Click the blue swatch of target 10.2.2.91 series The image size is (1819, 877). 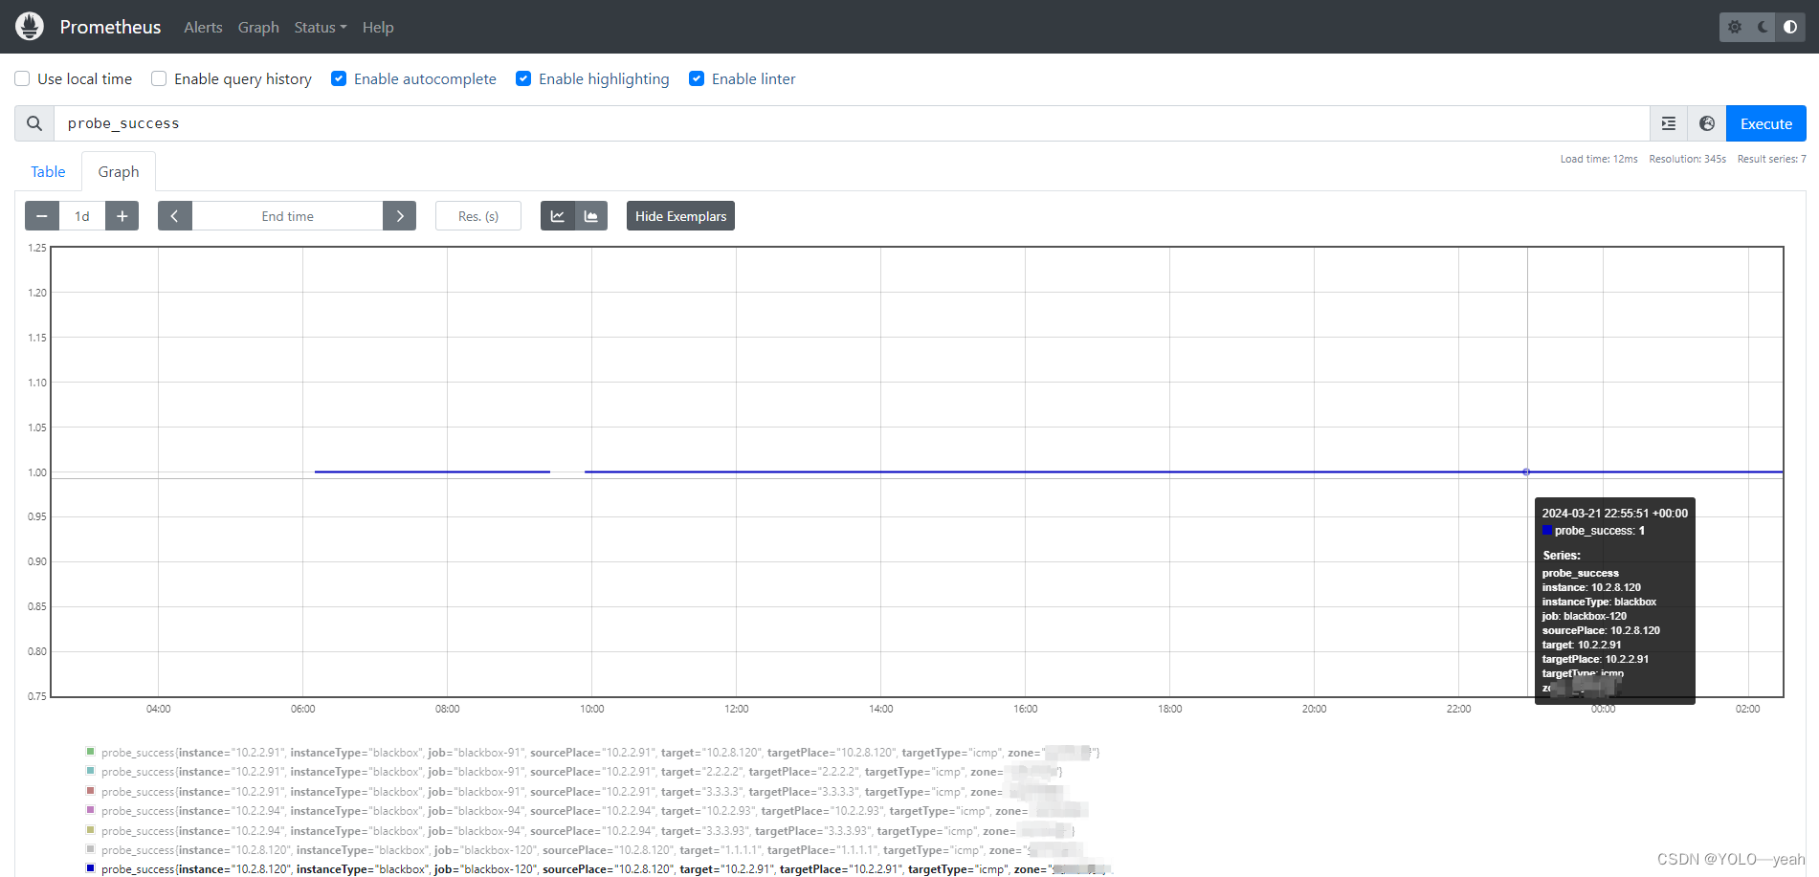coord(91,868)
